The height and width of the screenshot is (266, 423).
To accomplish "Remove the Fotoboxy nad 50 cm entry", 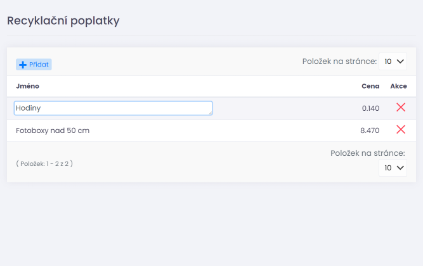I will pos(401,130).
